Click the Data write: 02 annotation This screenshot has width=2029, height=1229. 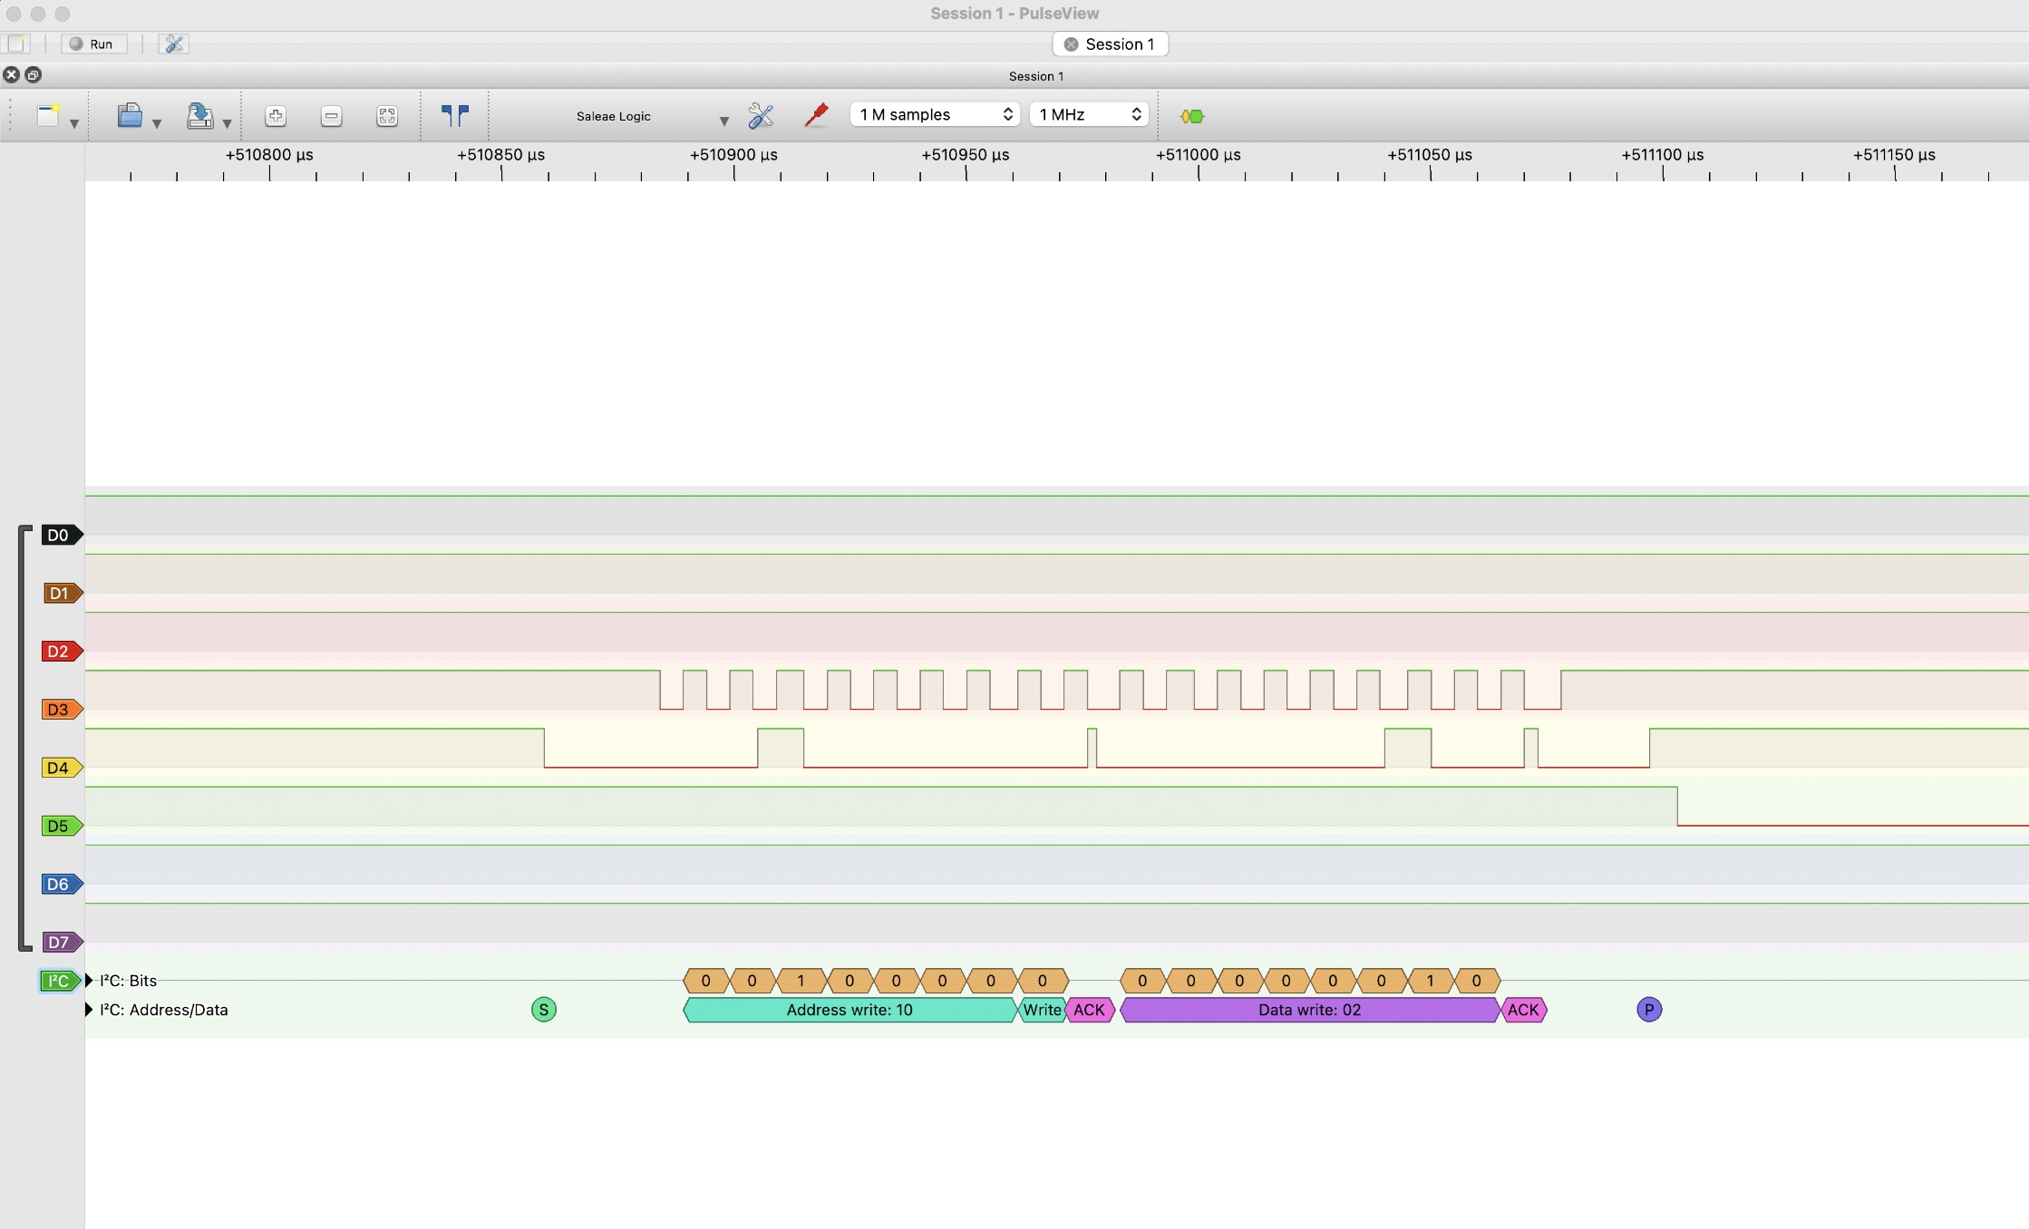[x=1310, y=1010]
